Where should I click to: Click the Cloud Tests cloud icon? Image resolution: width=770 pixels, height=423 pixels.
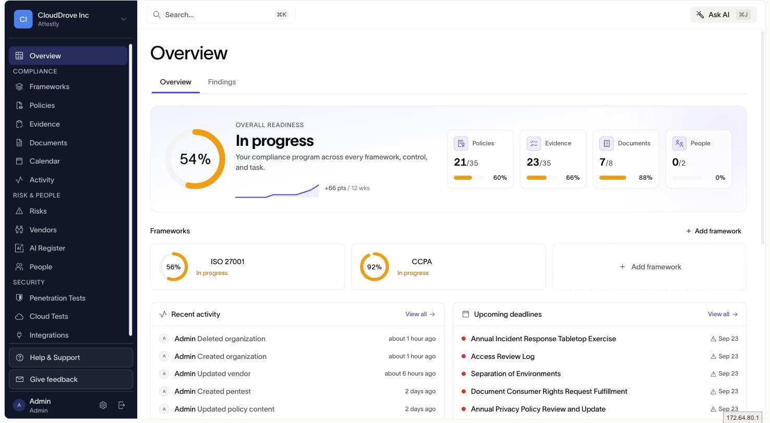point(19,316)
